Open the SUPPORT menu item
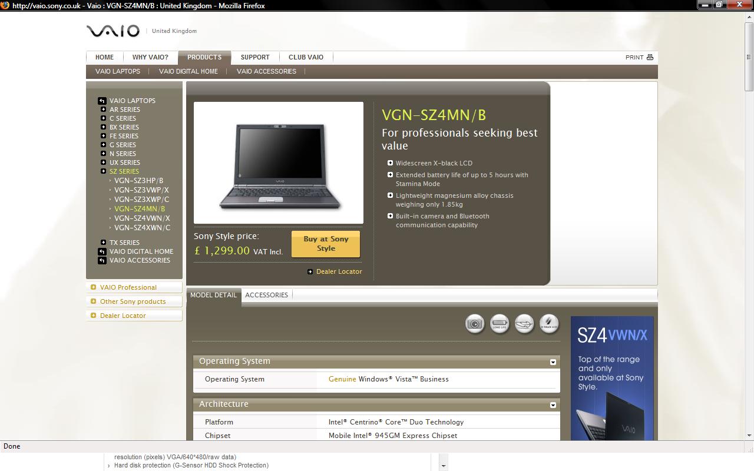 pyautogui.click(x=255, y=57)
